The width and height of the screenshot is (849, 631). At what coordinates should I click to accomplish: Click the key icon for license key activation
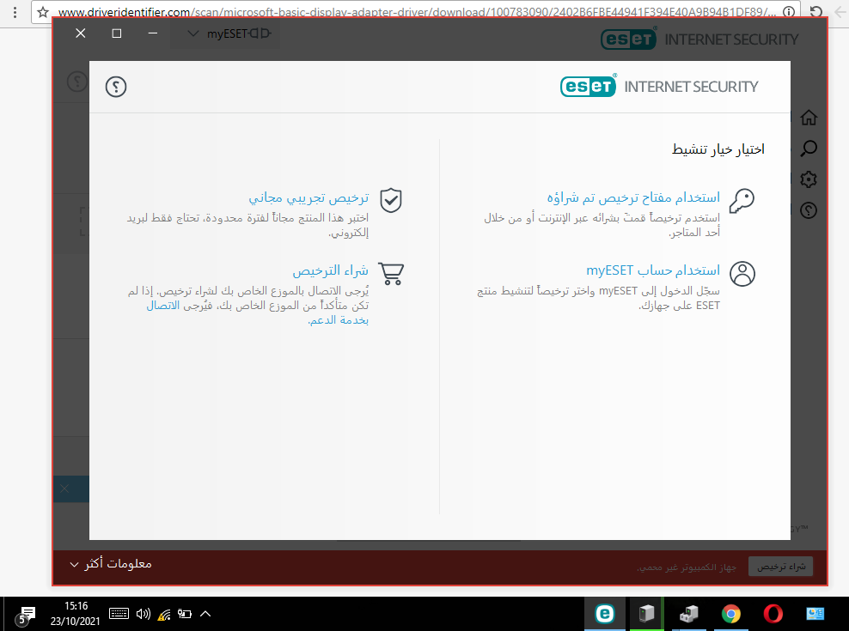pos(742,201)
